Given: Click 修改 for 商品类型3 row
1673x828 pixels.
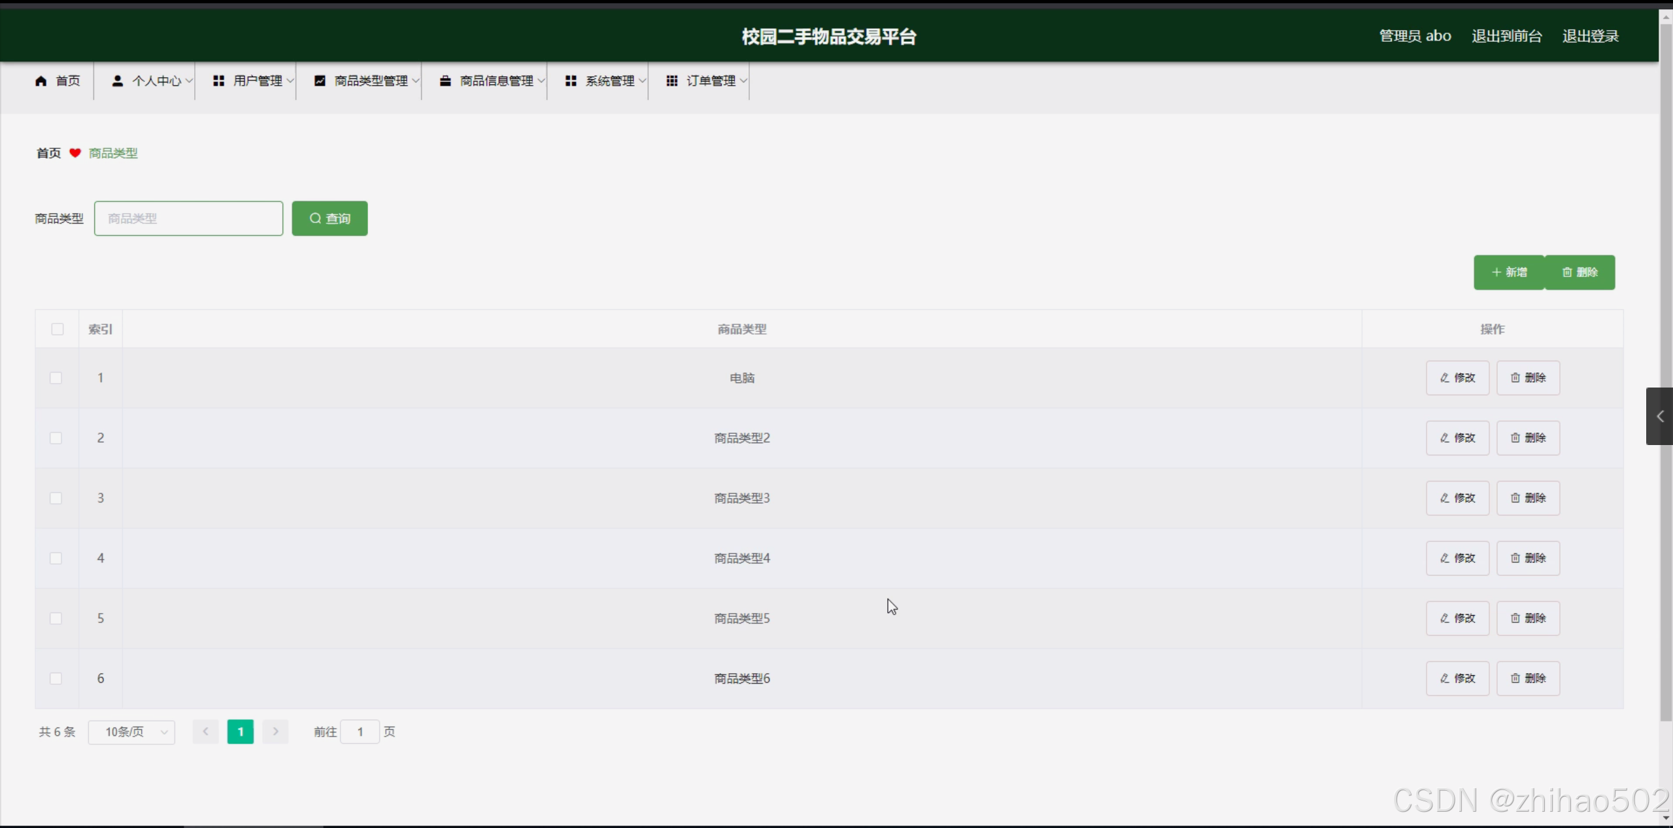Looking at the screenshot, I should tap(1457, 498).
